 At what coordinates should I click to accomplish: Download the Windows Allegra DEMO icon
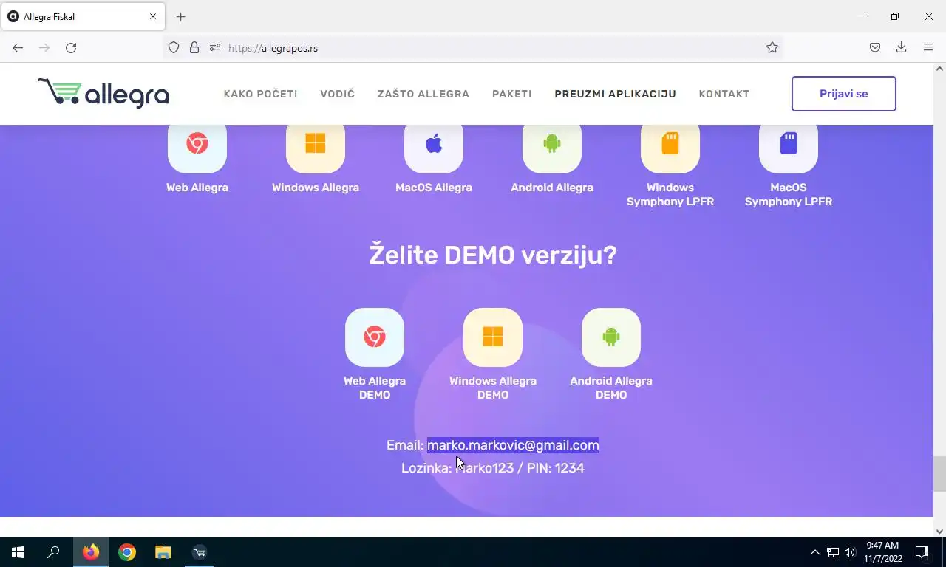[493, 337]
